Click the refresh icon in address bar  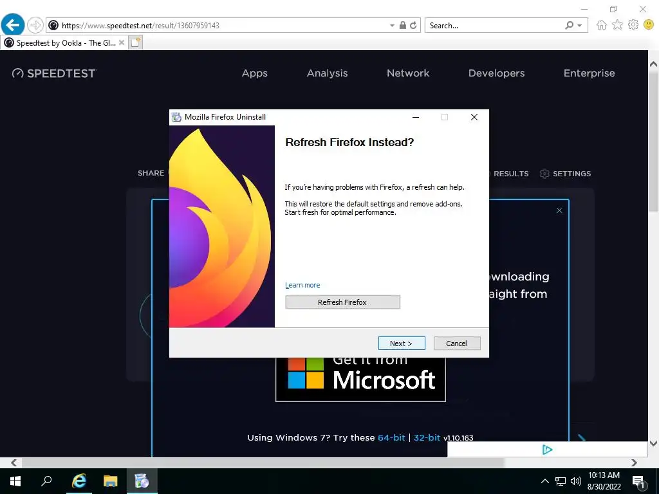click(x=413, y=25)
